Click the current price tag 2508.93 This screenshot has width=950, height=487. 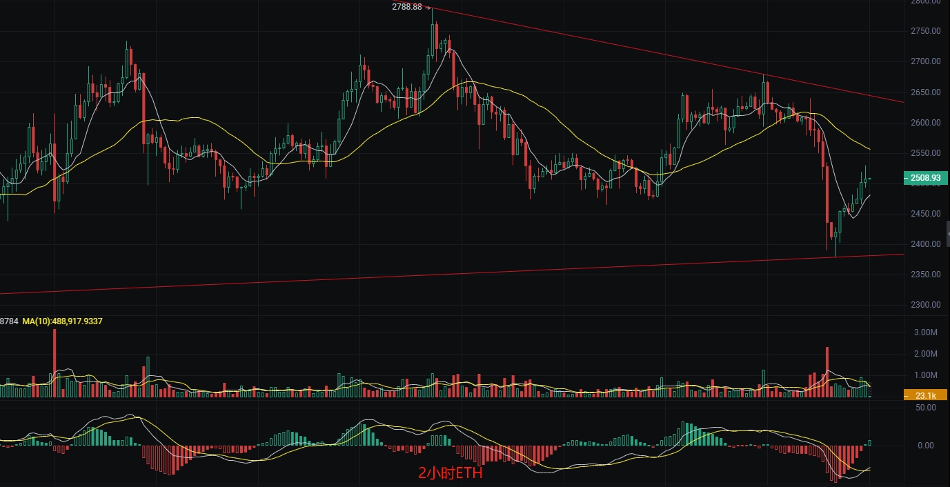tap(925, 178)
